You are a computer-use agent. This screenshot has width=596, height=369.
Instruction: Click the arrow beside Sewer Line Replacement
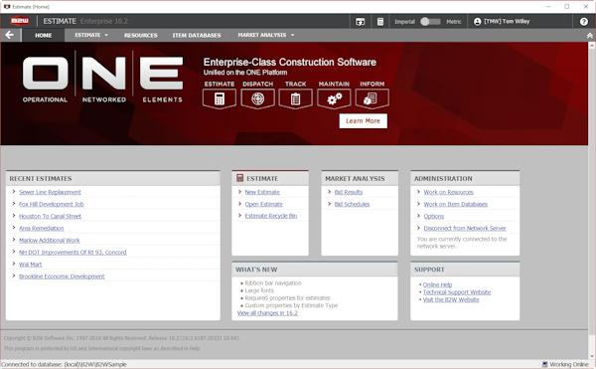tap(14, 192)
